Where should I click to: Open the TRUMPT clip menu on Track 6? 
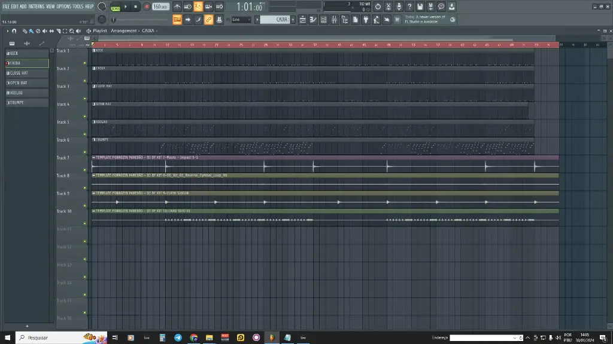click(x=94, y=140)
